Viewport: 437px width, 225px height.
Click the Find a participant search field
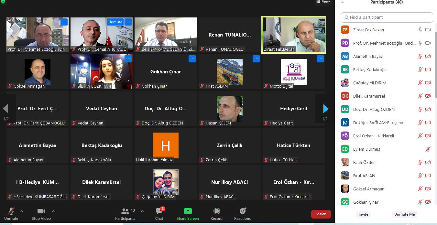click(387, 17)
